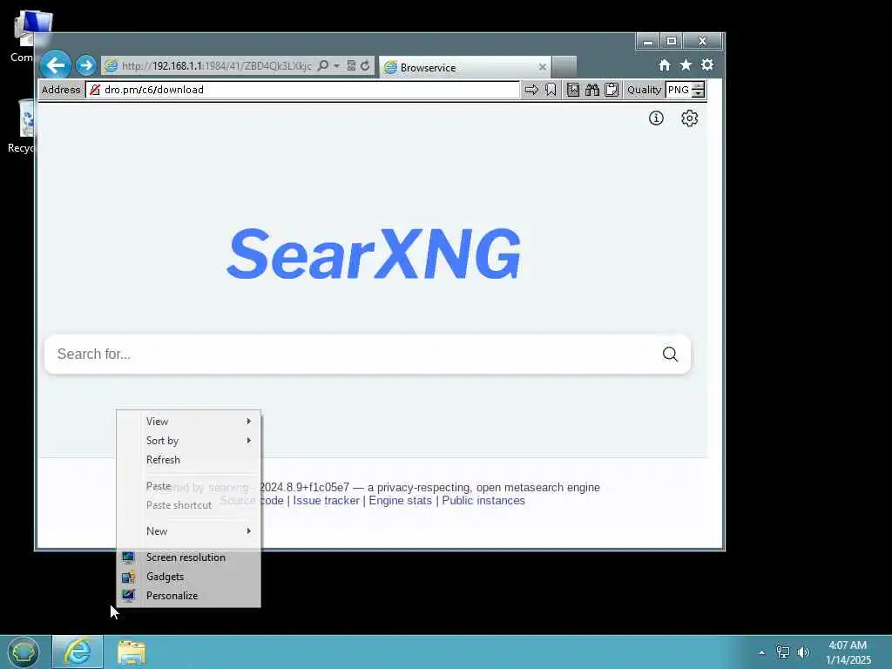Click the SearXNG logo
This screenshot has height=669, width=892.
click(374, 253)
